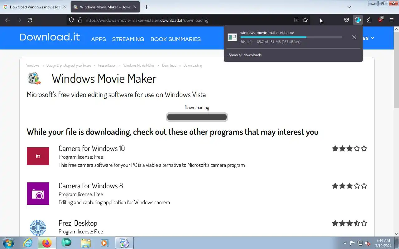Click the Prezi Desktop circular logo
399x249 pixels.
click(x=38, y=228)
